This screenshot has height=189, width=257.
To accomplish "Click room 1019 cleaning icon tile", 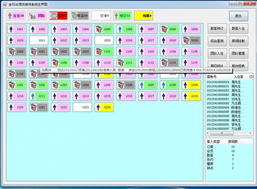I will [191, 40].
